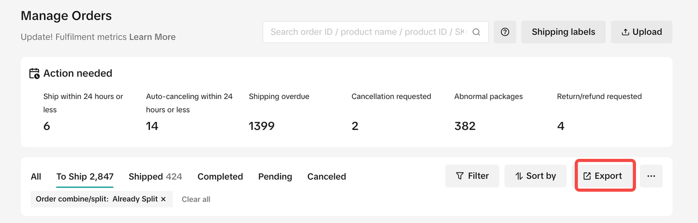Focus the order search field
The height and width of the screenshot is (223, 698).
pyautogui.click(x=368, y=32)
